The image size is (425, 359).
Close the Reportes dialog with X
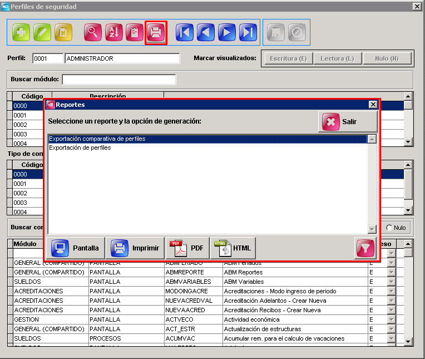[373, 105]
